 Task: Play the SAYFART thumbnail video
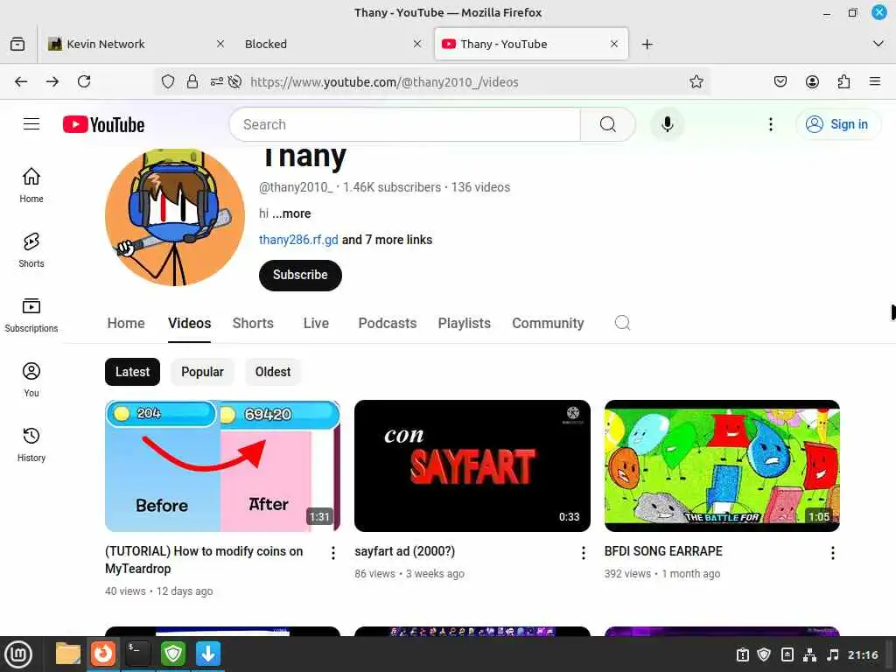472,465
